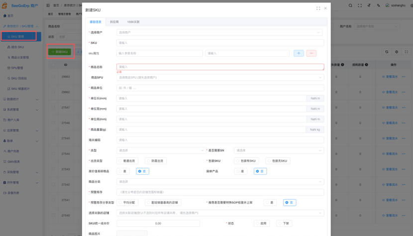The image size is (413, 236).
Task: Click the red minus button for SKU属性
Action: coord(311,53)
